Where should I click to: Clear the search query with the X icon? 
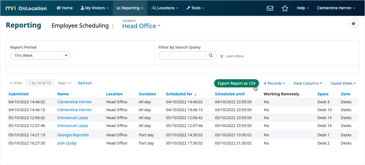(x=222, y=56)
